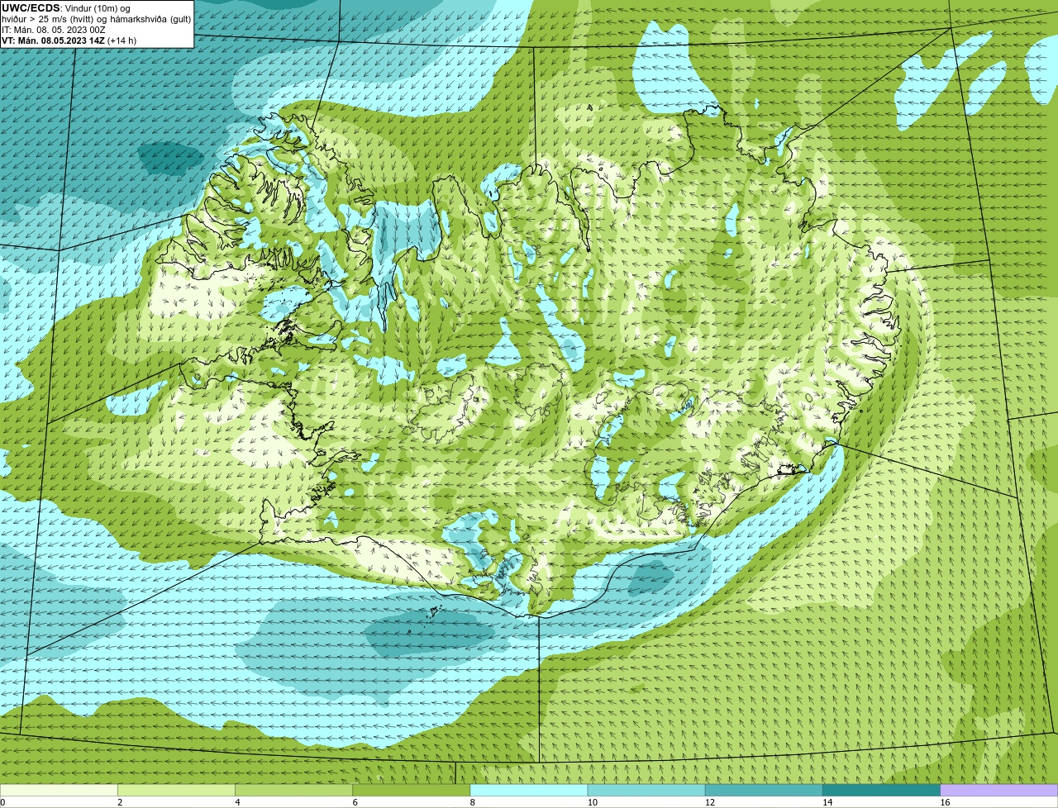This screenshot has width=1058, height=808.
Task: Click the legend scale label '4'
Action: pyautogui.click(x=238, y=802)
